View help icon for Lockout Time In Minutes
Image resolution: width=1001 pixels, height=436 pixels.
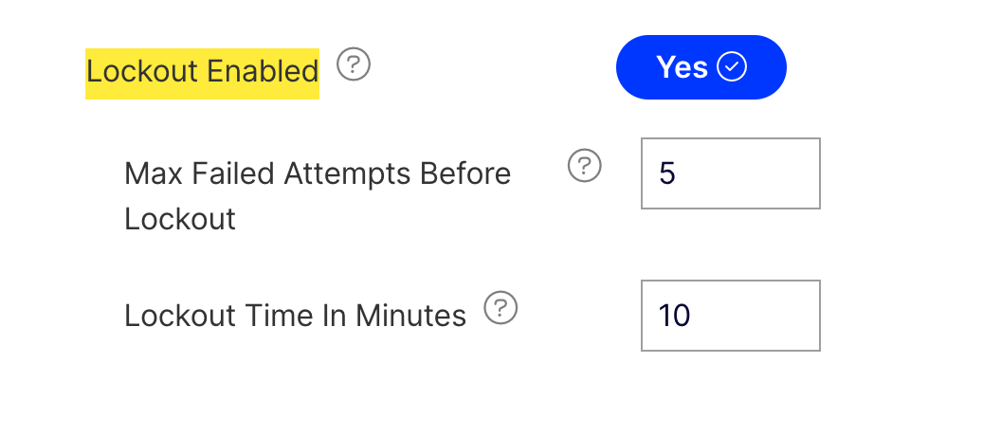click(500, 308)
